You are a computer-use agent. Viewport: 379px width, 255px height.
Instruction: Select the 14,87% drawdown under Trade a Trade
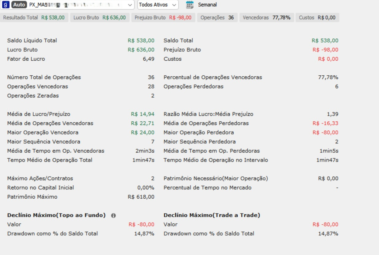pos(328,234)
